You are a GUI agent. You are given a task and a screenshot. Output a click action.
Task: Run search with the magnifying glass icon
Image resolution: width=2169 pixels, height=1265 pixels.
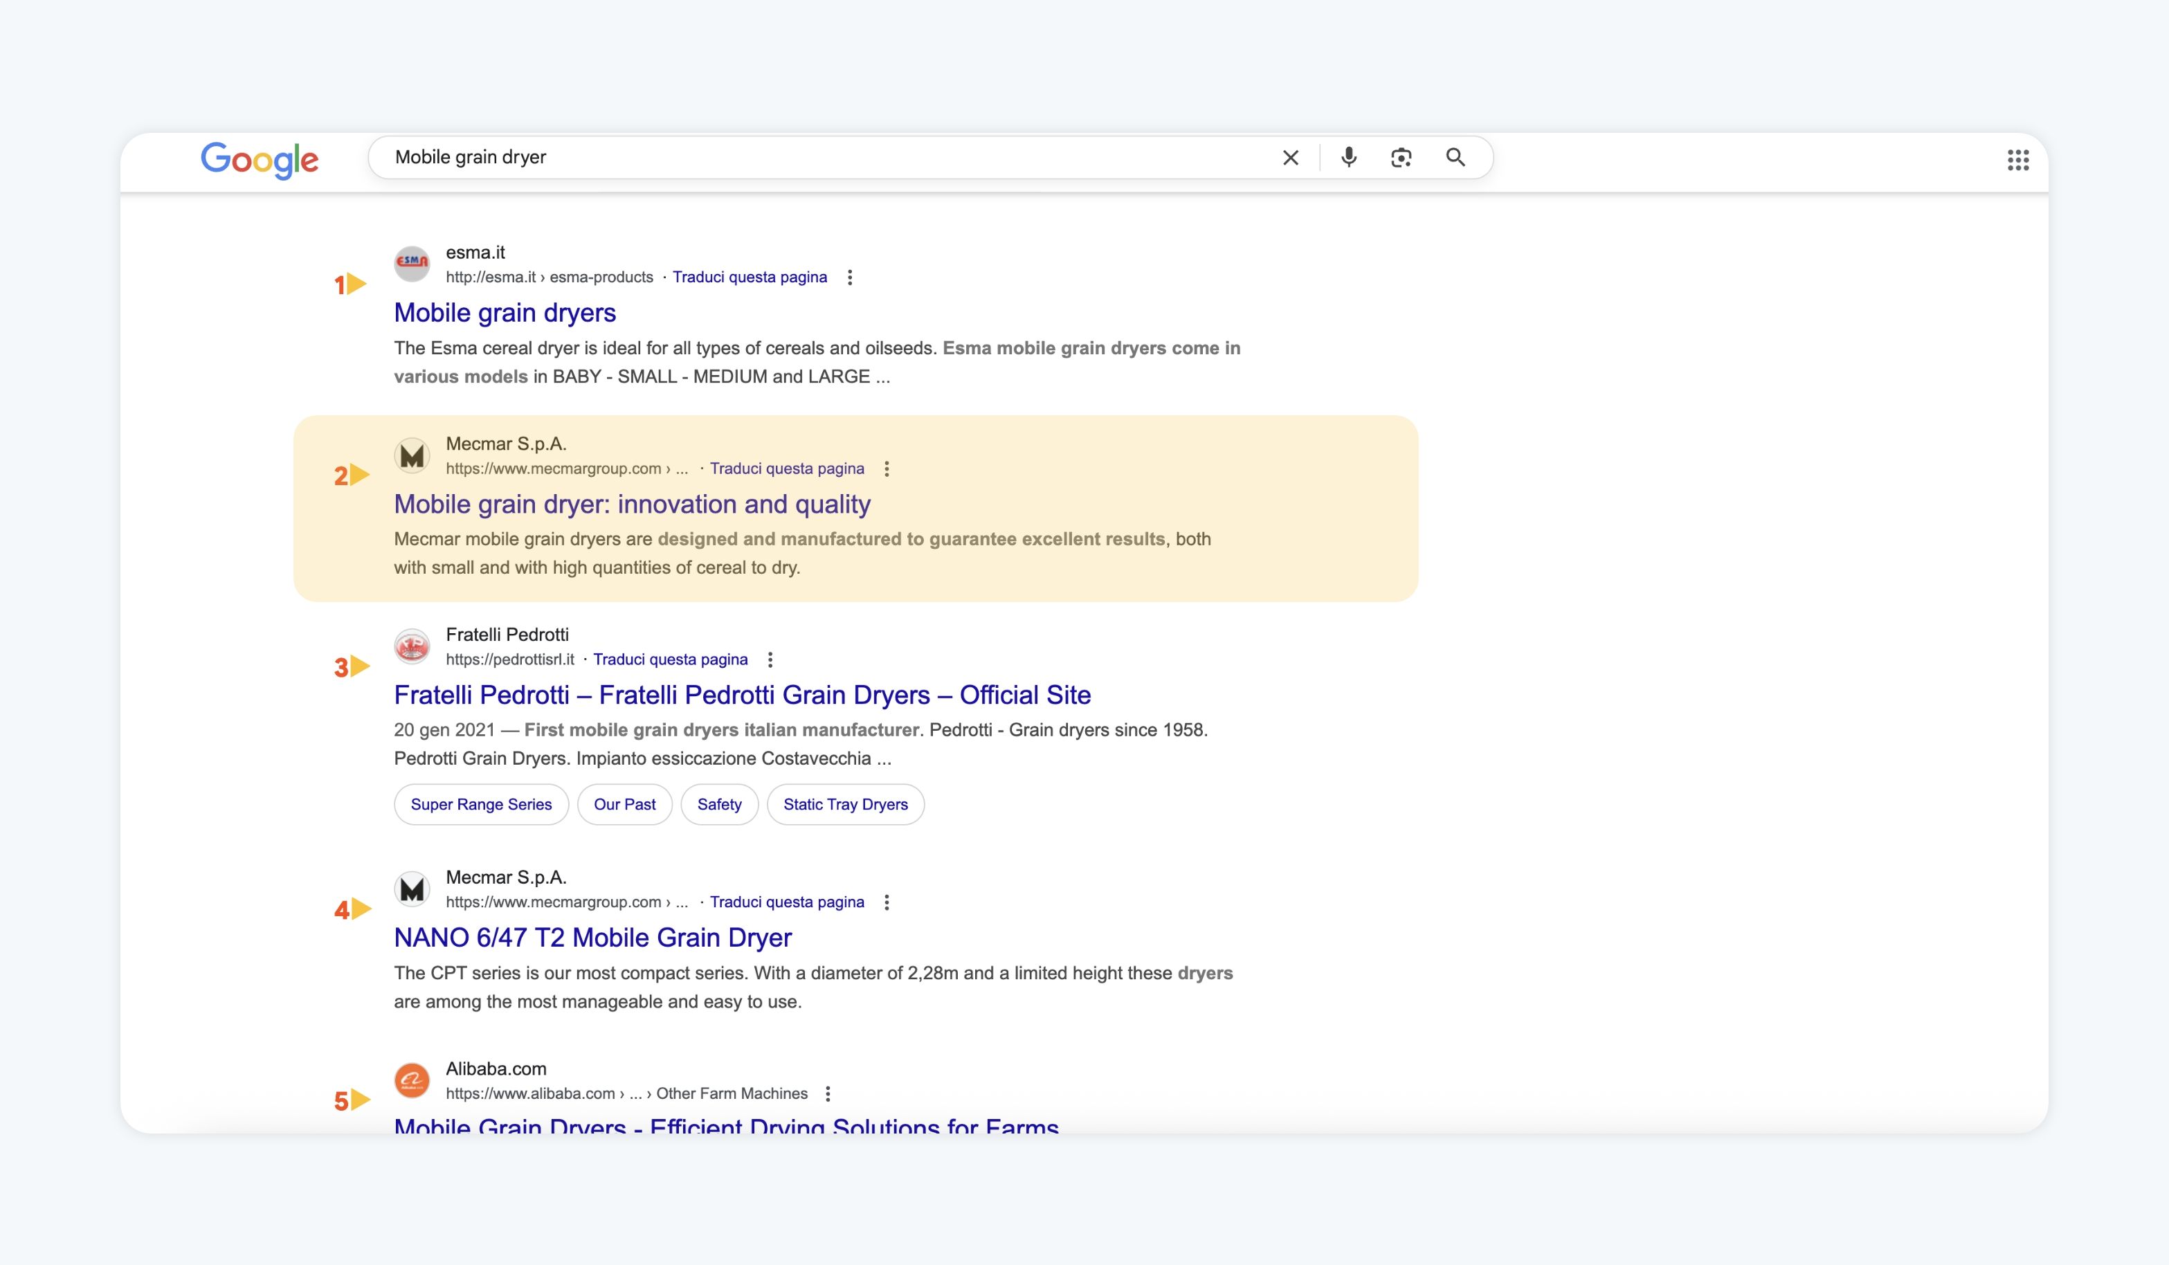tap(1455, 158)
